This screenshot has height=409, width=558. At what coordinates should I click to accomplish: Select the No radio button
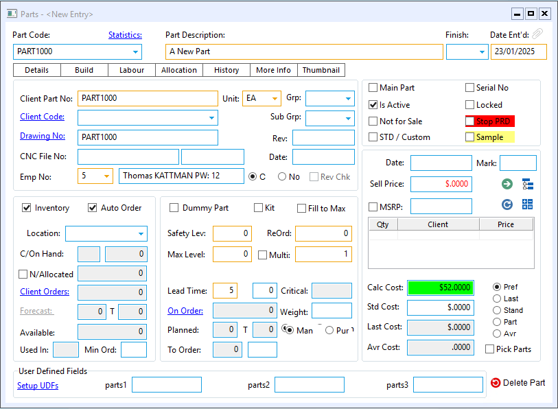click(282, 176)
